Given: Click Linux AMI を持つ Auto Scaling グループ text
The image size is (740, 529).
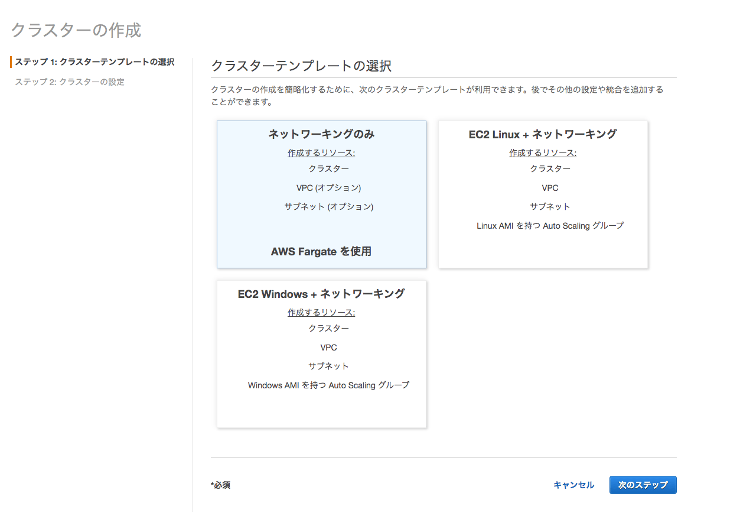Looking at the screenshot, I should [x=550, y=226].
